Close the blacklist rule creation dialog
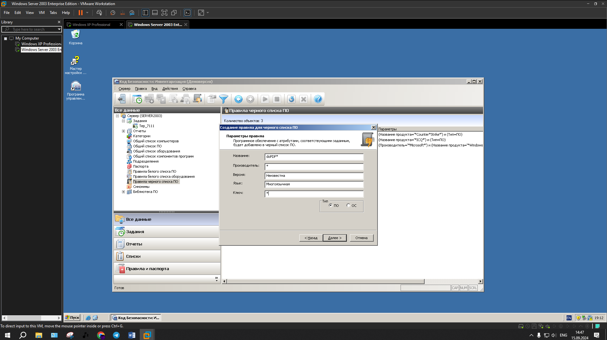The height and width of the screenshot is (340, 607). point(373,127)
